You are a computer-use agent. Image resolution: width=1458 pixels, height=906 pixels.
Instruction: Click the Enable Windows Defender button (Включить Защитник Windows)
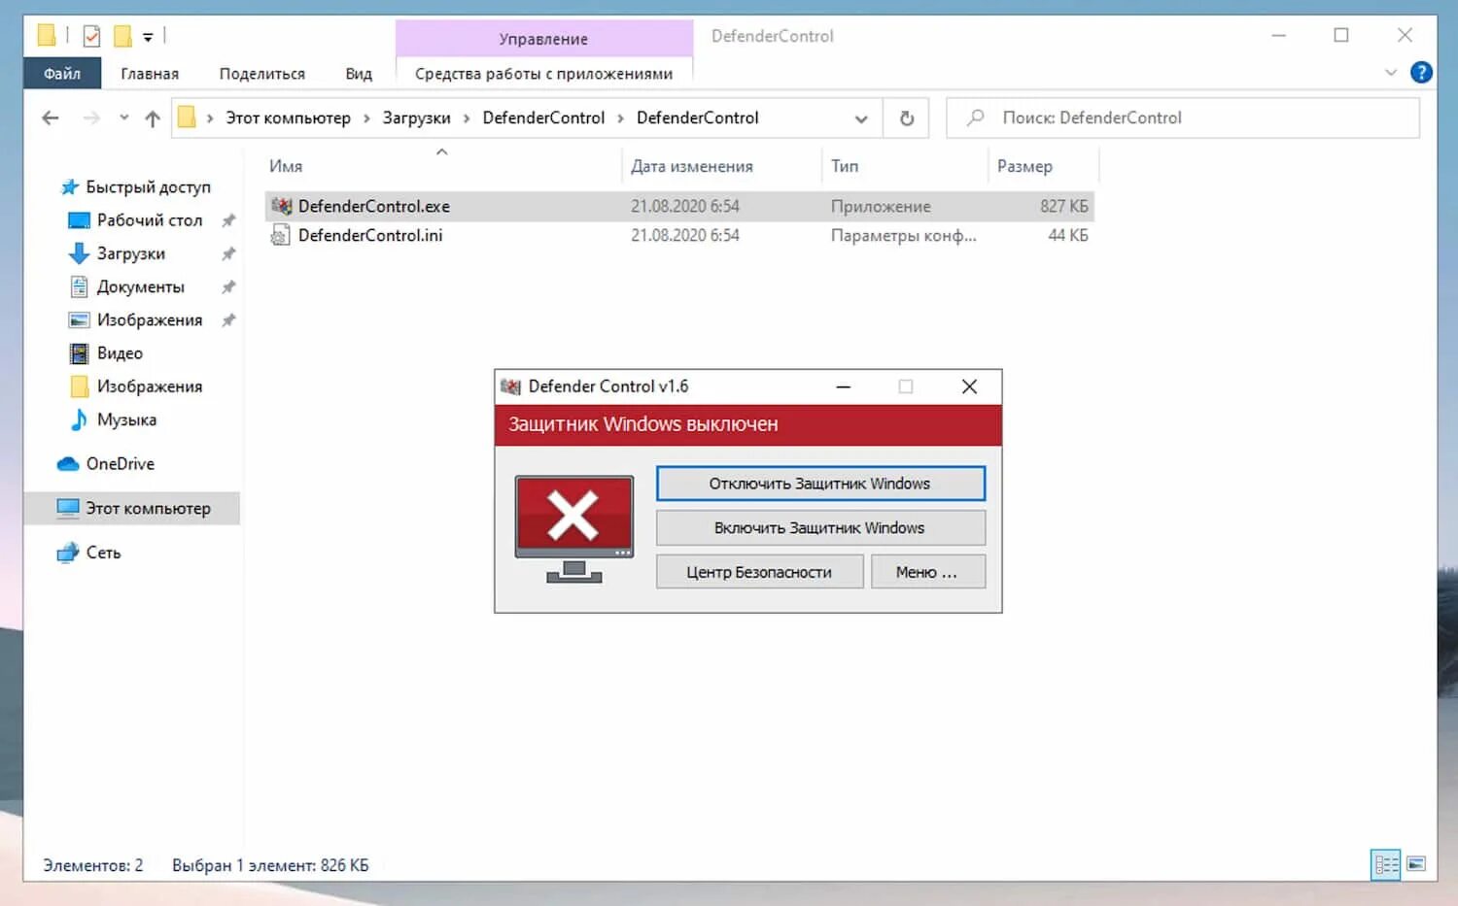click(820, 528)
